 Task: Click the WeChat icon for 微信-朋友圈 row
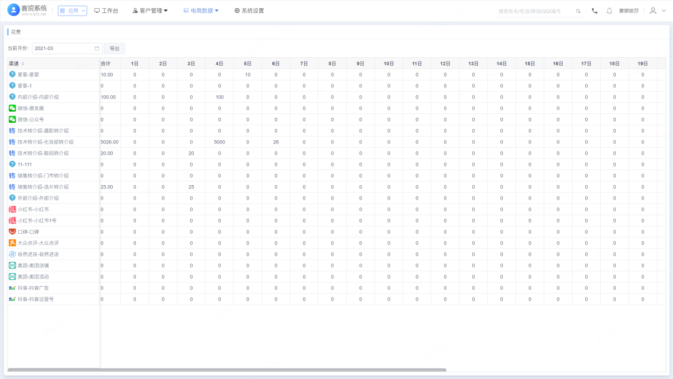[12, 108]
